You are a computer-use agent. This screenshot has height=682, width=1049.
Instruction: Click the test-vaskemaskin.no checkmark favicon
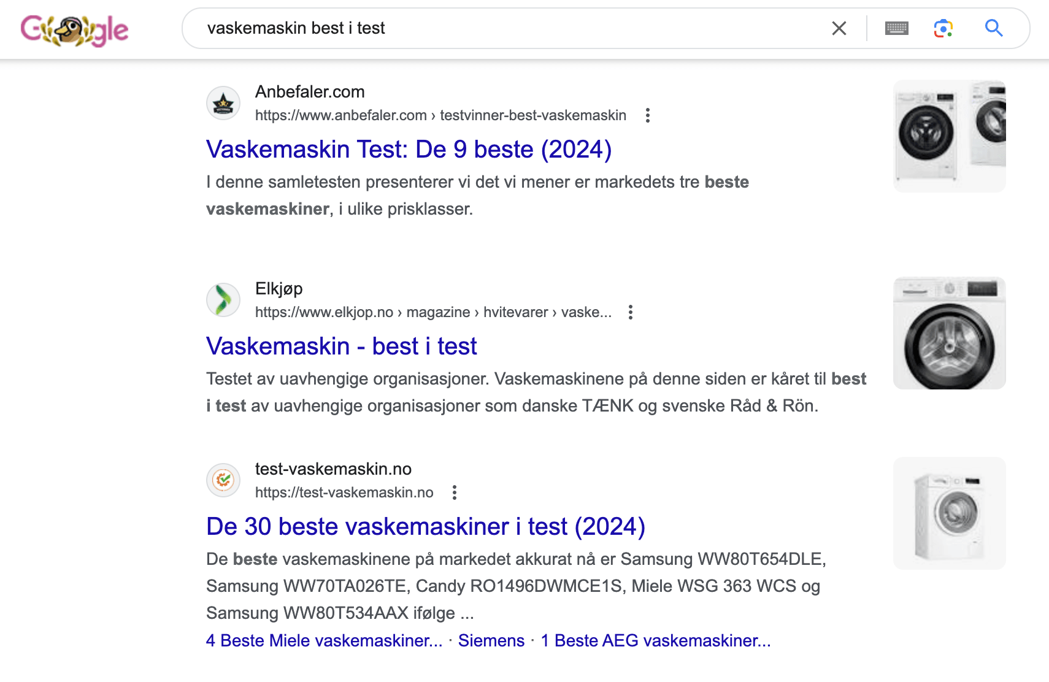223,480
